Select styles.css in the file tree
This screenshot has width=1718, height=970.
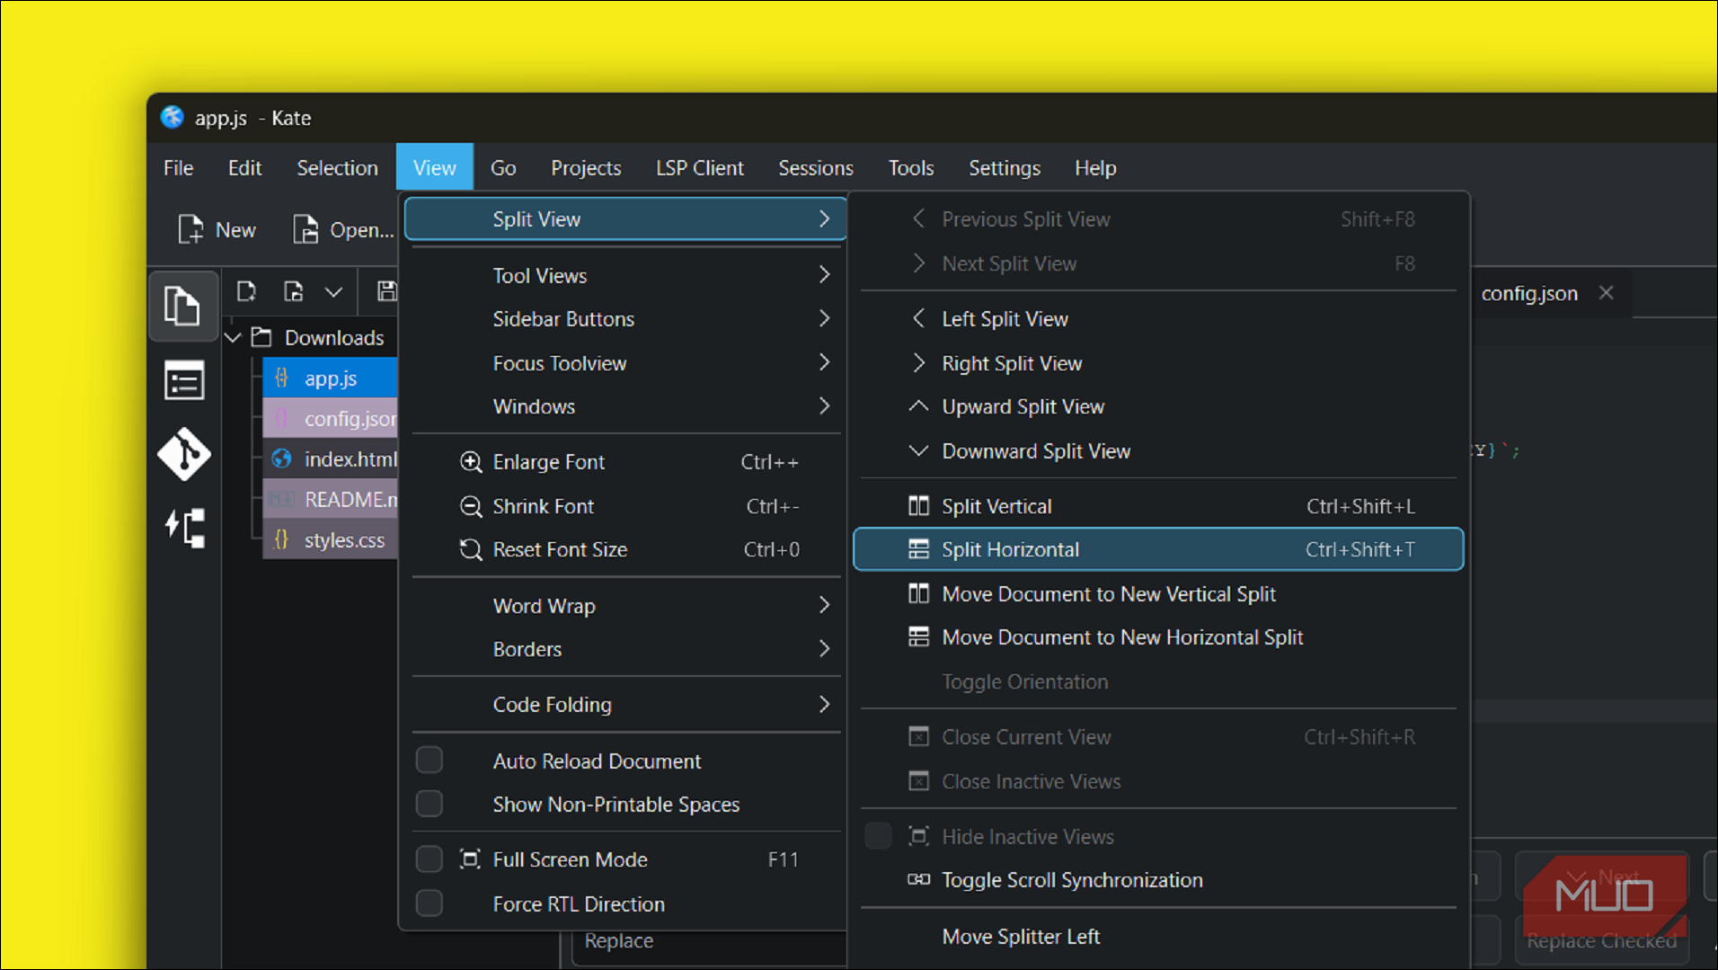click(330, 539)
